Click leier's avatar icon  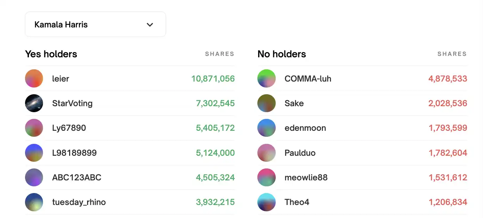(x=34, y=78)
